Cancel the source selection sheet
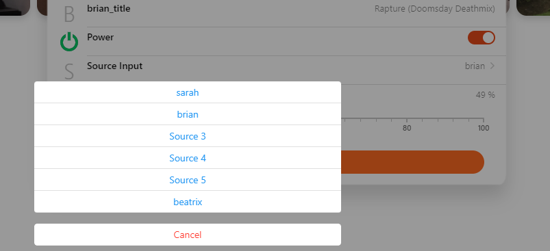550x251 pixels. [188, 235]
